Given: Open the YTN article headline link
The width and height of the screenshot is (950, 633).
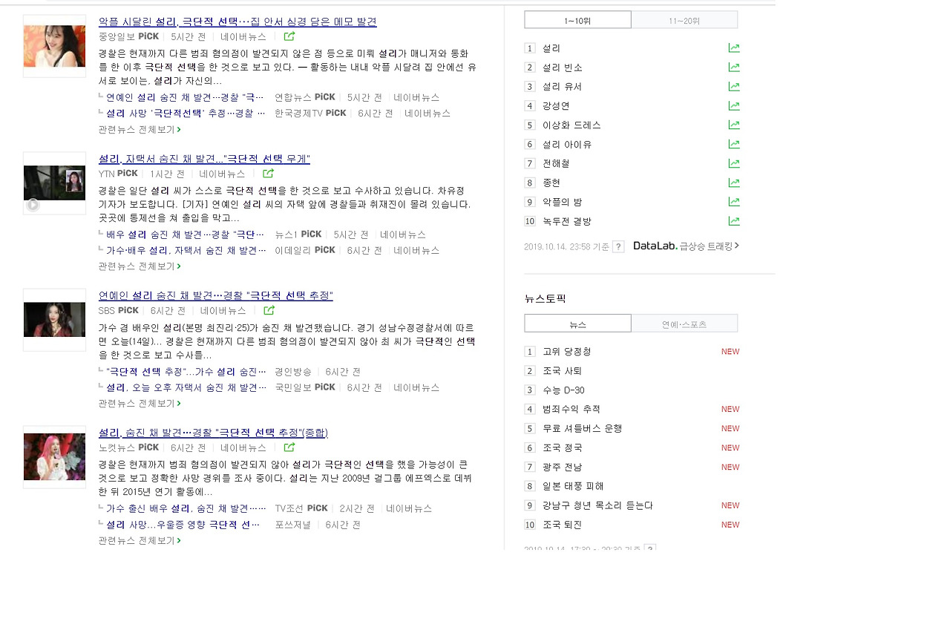Looking at the screenshot, I should tap(204, 159).
